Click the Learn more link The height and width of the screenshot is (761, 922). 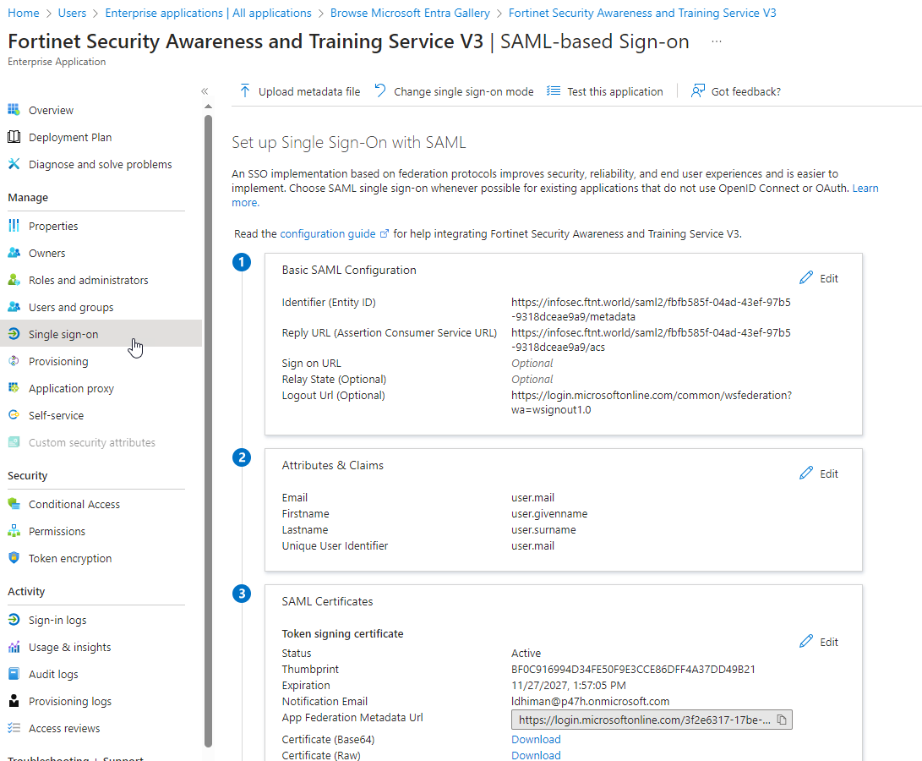click(865, 189)
